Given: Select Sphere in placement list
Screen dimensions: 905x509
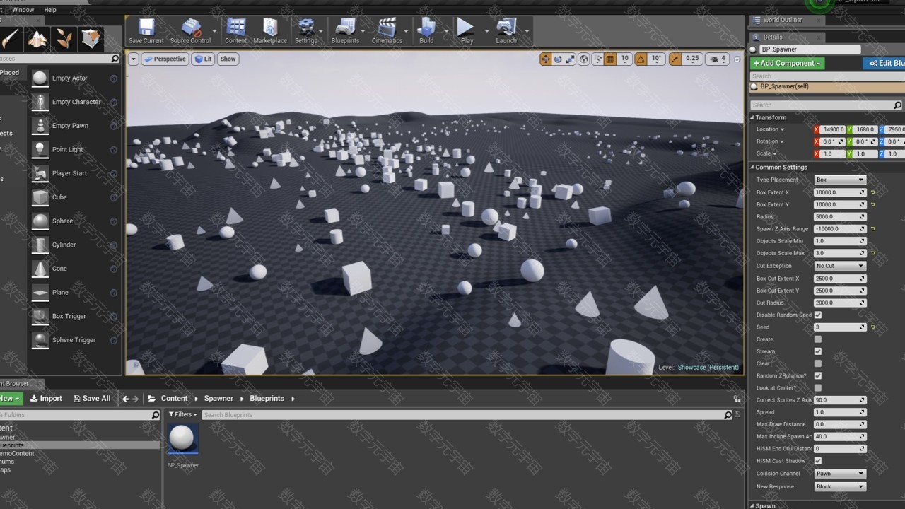Looking at the screenshot, I should [x=74, y=221].
